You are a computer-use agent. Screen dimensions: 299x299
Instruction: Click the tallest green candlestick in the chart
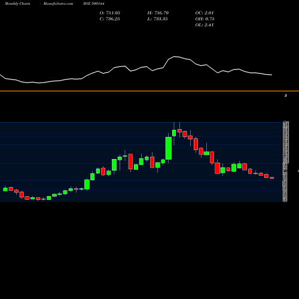169,148
